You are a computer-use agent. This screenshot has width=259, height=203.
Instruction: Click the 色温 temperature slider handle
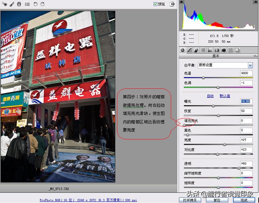click(203, 78)
